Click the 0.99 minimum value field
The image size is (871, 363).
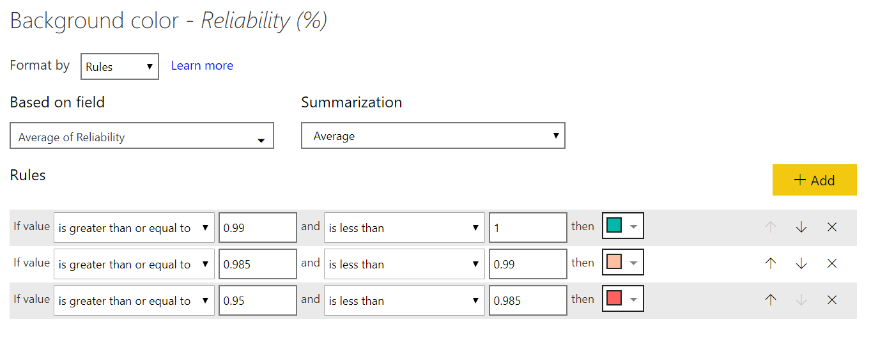[x=258, y=228]
